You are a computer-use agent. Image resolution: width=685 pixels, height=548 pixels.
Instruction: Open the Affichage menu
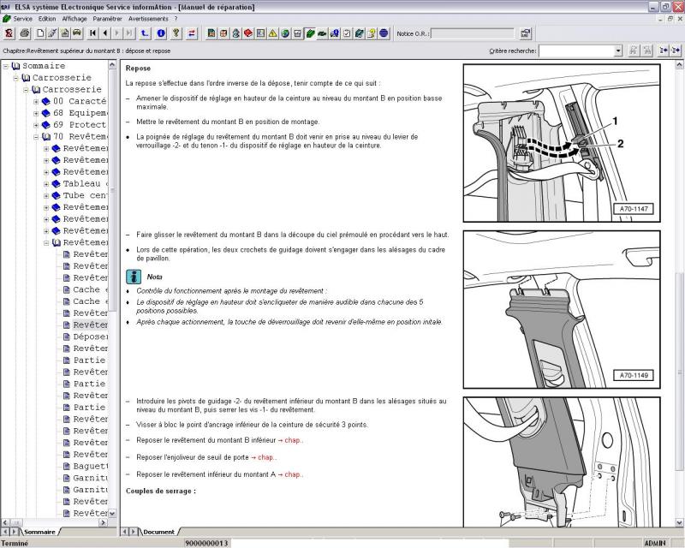(x=74, y=19)
